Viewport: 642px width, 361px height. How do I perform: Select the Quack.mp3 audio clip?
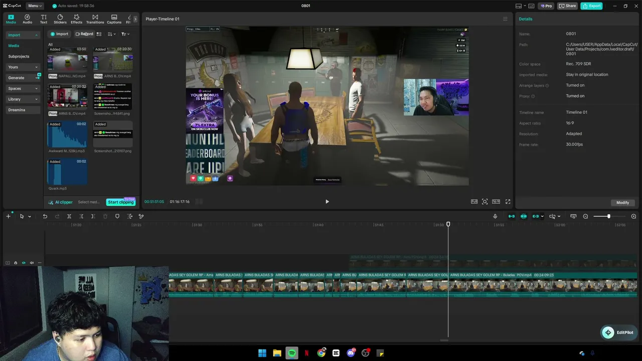(x=67, y=171)
